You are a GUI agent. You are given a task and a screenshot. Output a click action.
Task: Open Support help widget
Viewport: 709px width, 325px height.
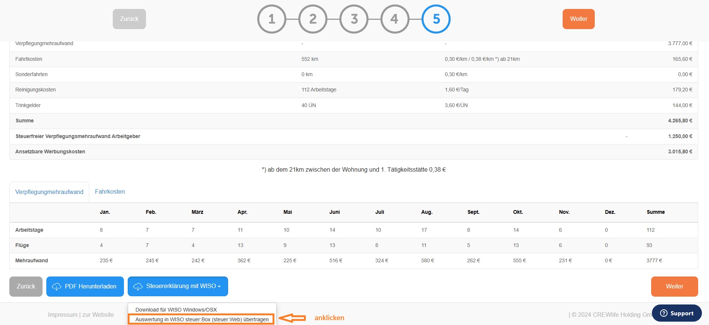click(677, 313)
